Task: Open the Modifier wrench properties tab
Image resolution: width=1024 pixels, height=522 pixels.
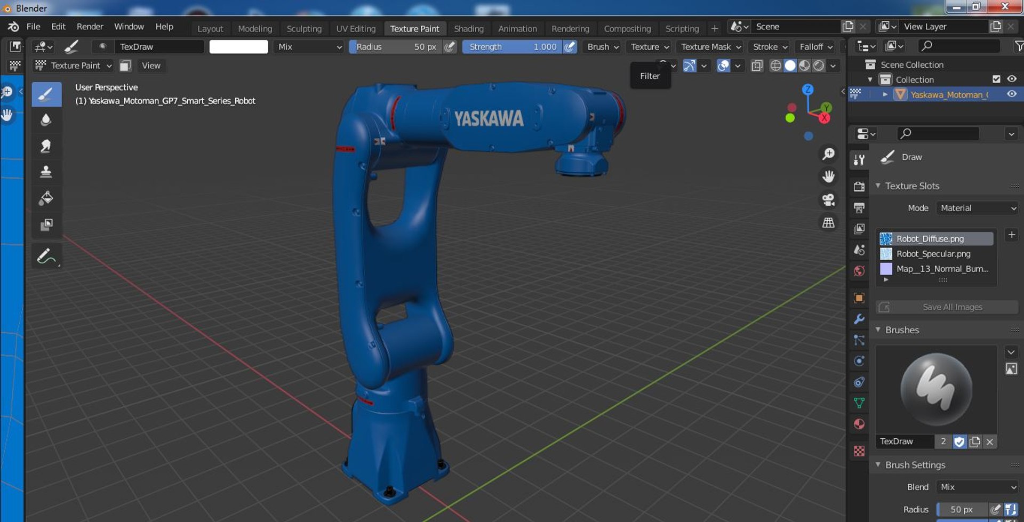Action: pyautogui.click(x=859, y=319)
